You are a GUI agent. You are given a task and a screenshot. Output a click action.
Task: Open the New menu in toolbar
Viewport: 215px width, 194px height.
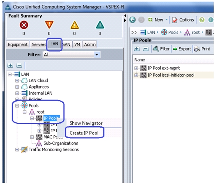tap(158, 20)
